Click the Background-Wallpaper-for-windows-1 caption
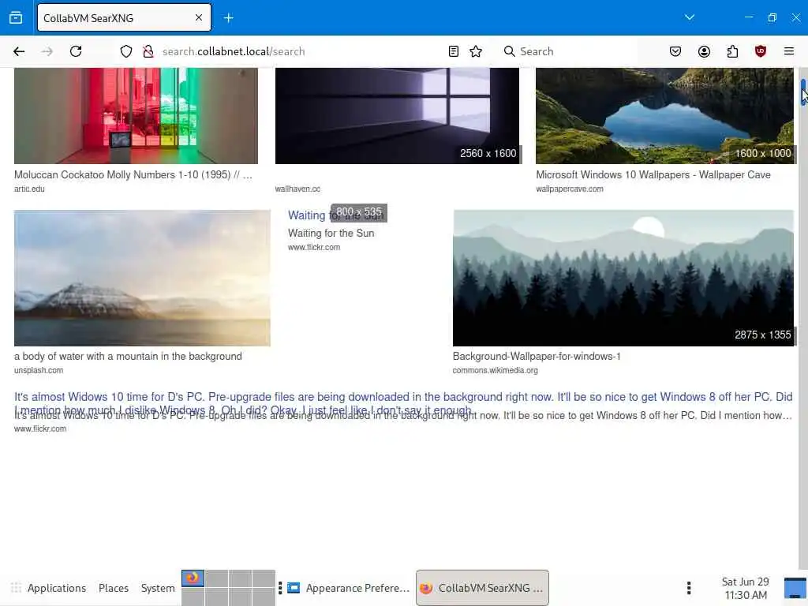Viewport: 808px width, 606px height. [537, 357]
